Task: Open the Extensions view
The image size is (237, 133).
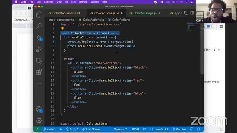Action: pos(39,72)
